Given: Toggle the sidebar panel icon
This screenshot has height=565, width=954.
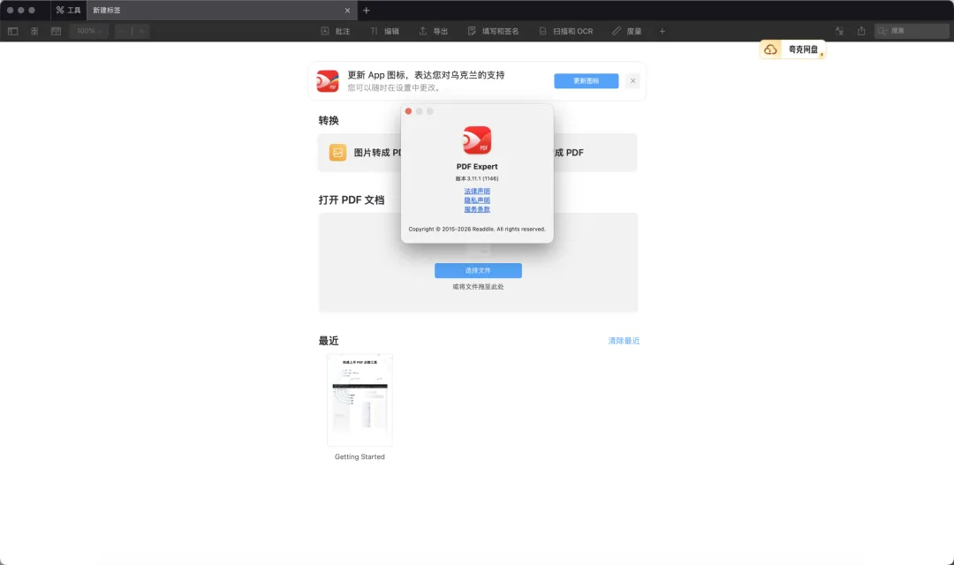Looking at the screenshot, I should point(12,31).
